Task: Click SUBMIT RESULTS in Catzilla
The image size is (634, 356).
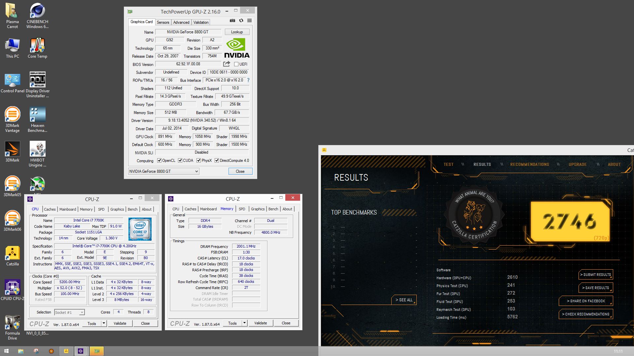Action: click(x=596, y=275)
